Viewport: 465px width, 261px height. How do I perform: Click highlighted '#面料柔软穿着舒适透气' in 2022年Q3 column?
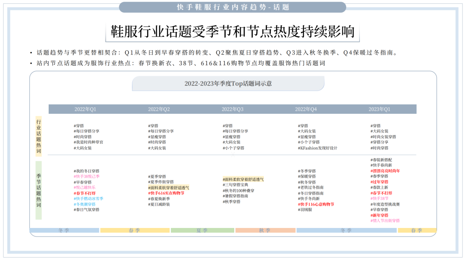243,179
